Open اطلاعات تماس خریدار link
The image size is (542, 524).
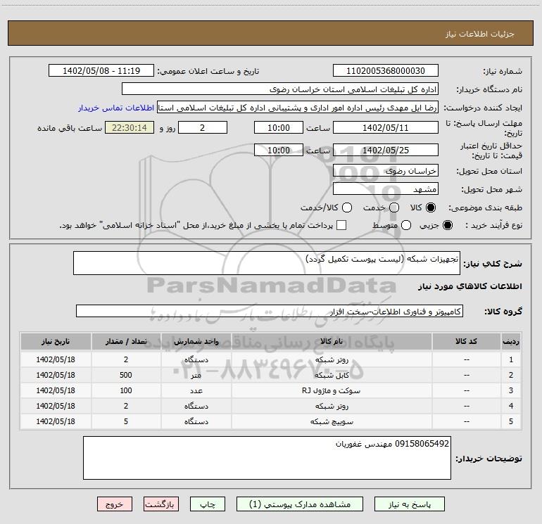[x=116, y=108]
